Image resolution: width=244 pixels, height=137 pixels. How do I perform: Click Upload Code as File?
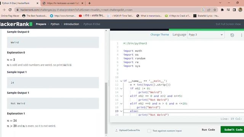click(x=127, y=130)
